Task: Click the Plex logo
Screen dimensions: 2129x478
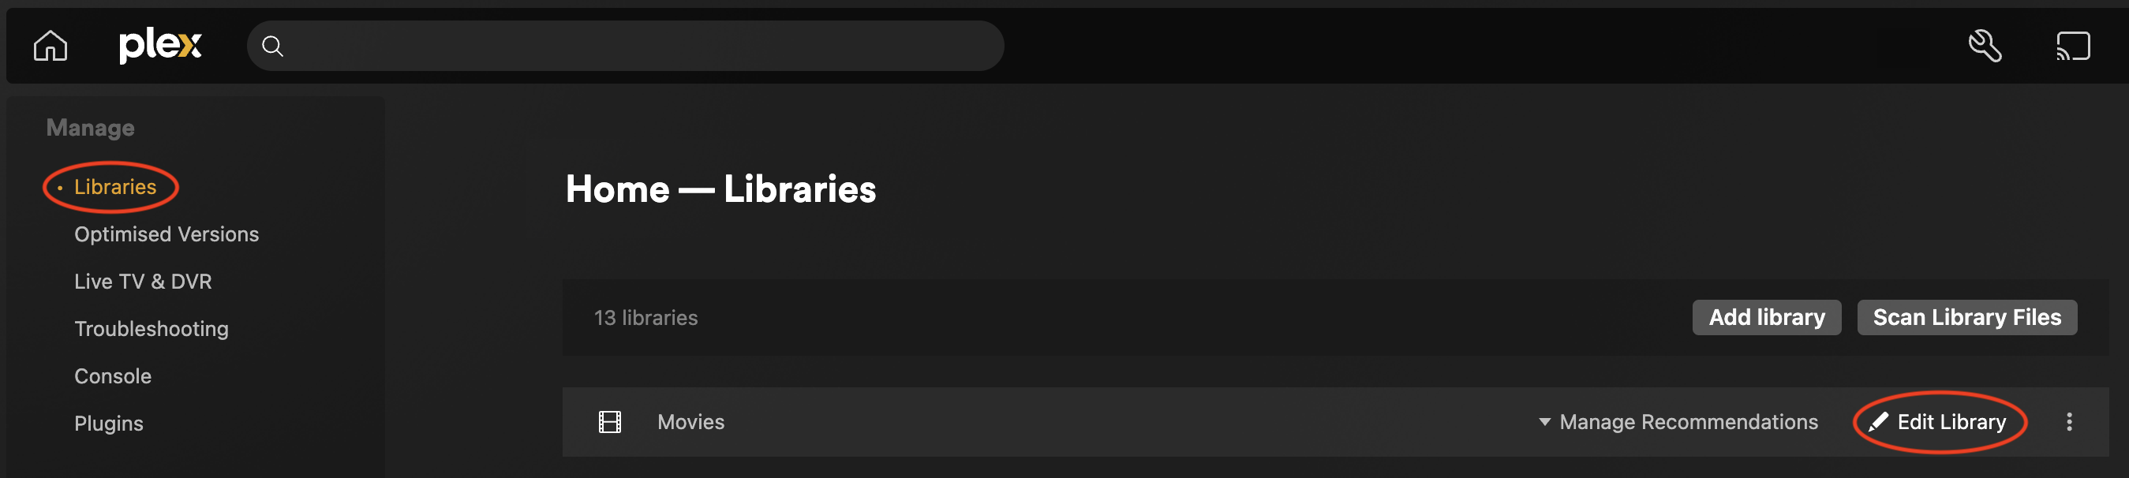Action: [x=159, y=45]
